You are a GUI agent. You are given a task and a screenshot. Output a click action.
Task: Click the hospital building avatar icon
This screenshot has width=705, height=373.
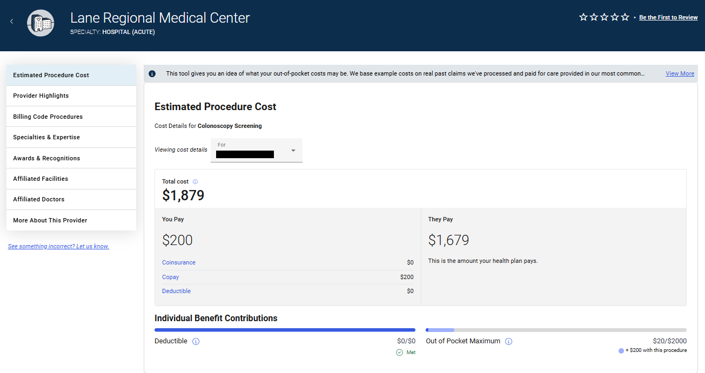point(41,23)
